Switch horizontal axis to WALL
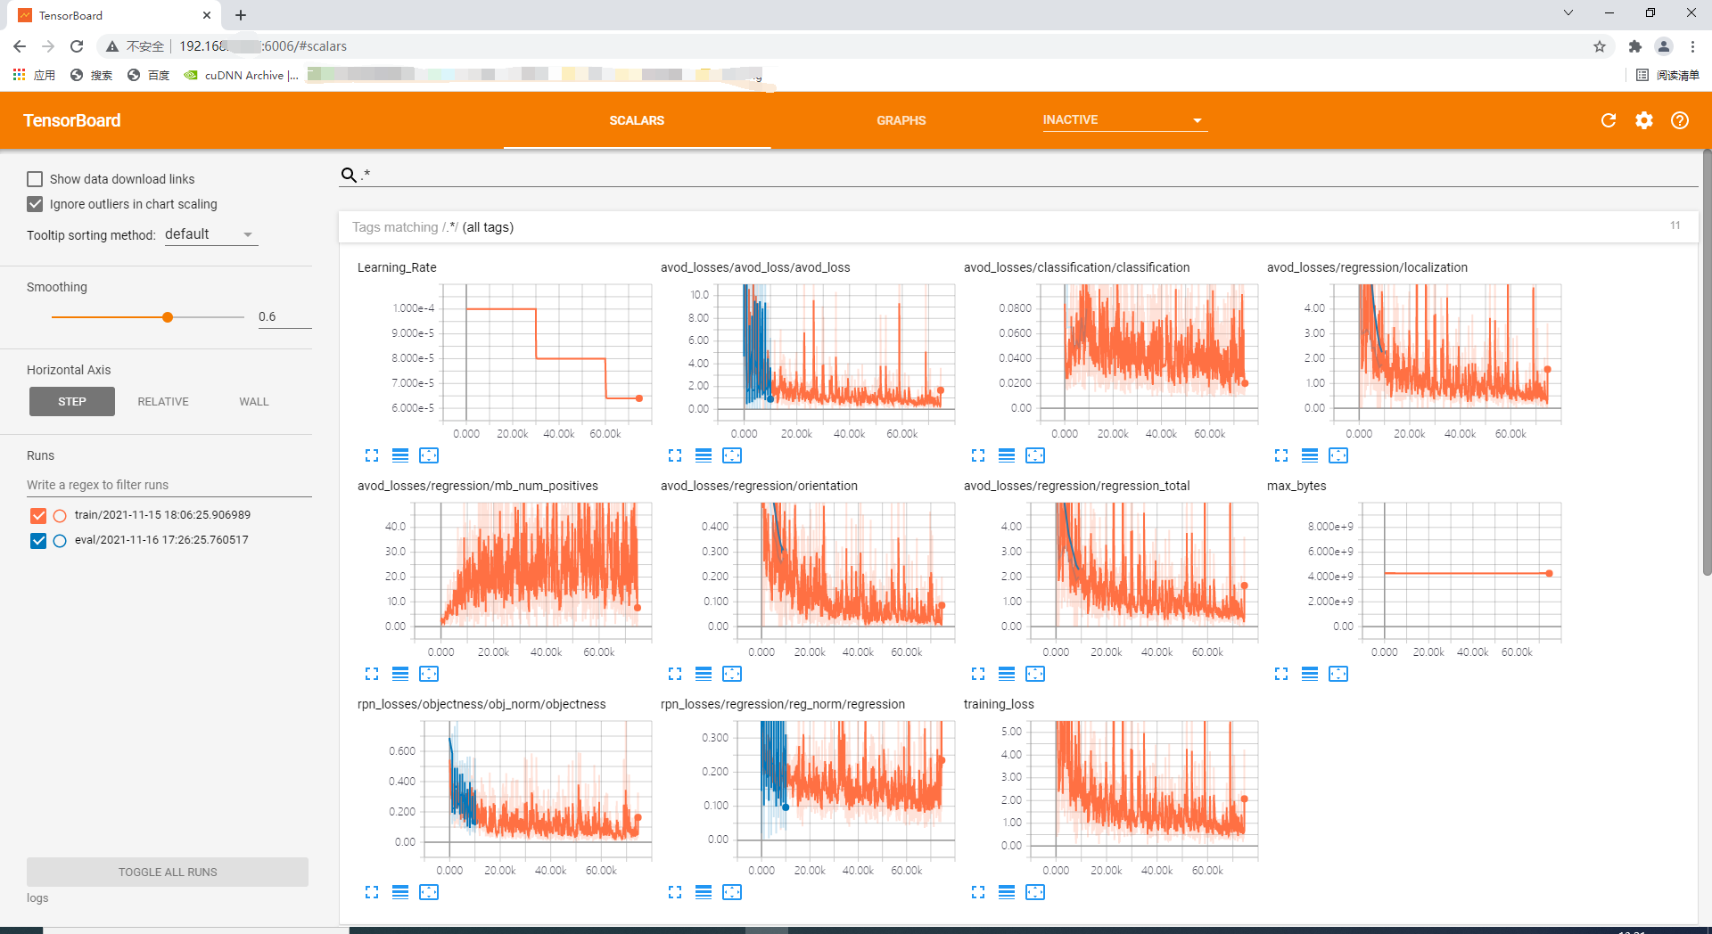The image size is (1712, 934). (x=254, y=402)
